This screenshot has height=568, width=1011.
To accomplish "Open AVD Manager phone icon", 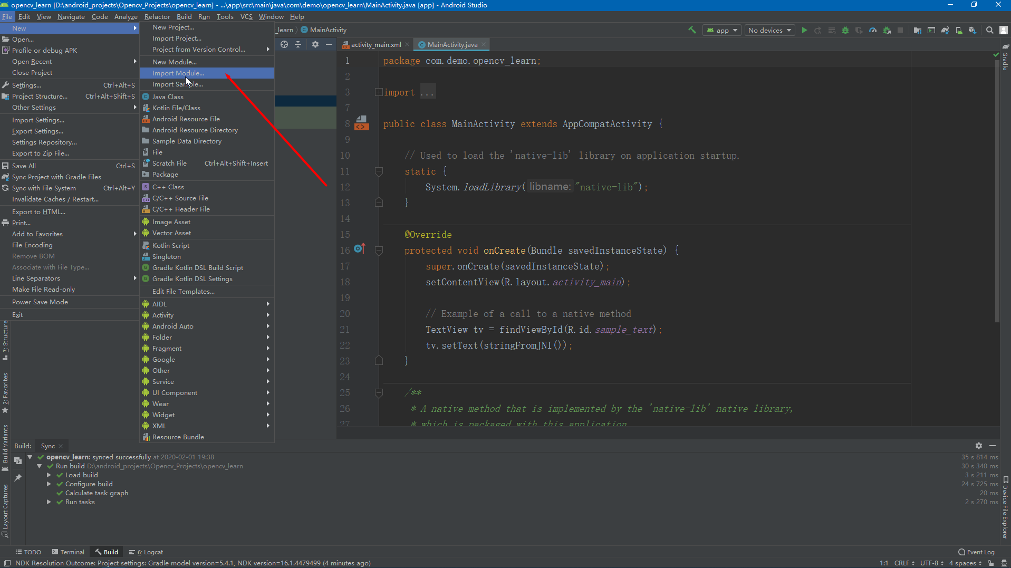I will pyautogui.click(x=959, y=30).
